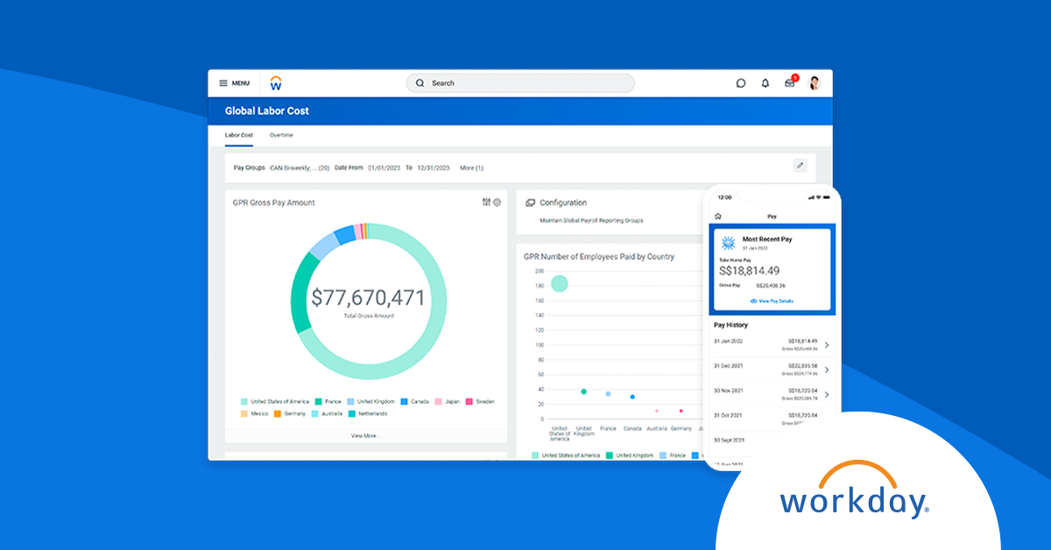Click the Workday logo home icon
Viewport: 1051px width, 550px height.
pyautogui.click(x=276, y=83)
